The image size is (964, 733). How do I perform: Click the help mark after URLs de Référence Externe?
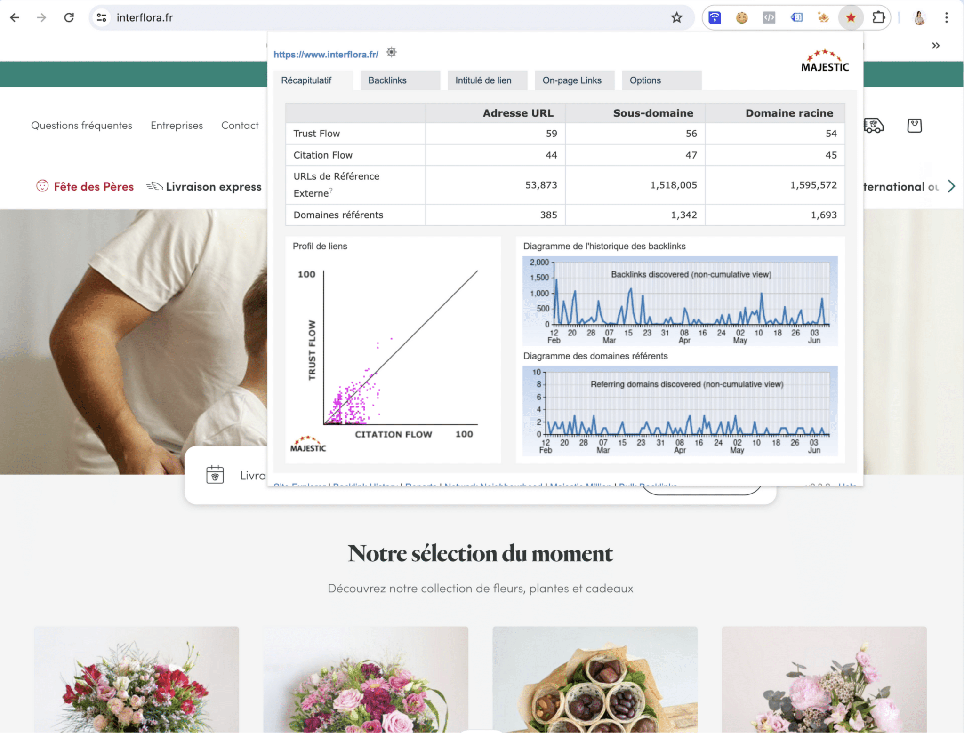(x=331, y=190)
